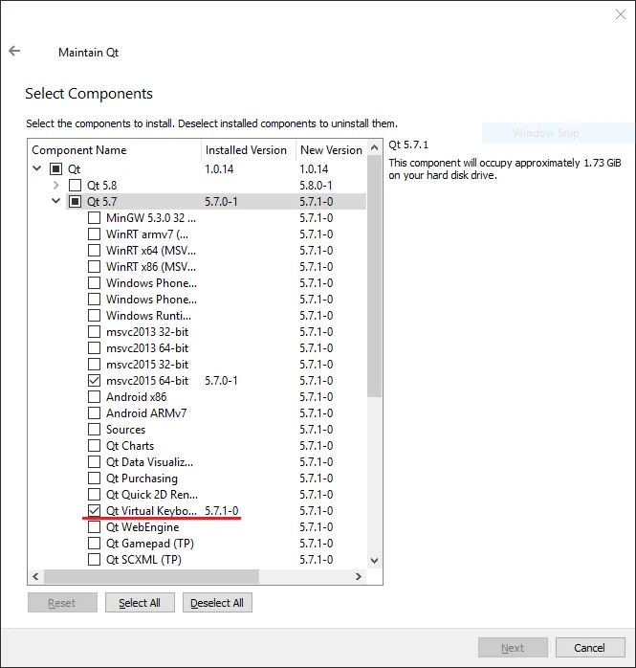The image size is (636, 668).
Task: Uncheck the msvc2015 64-bit checkbox
Action: coord(94,381)
